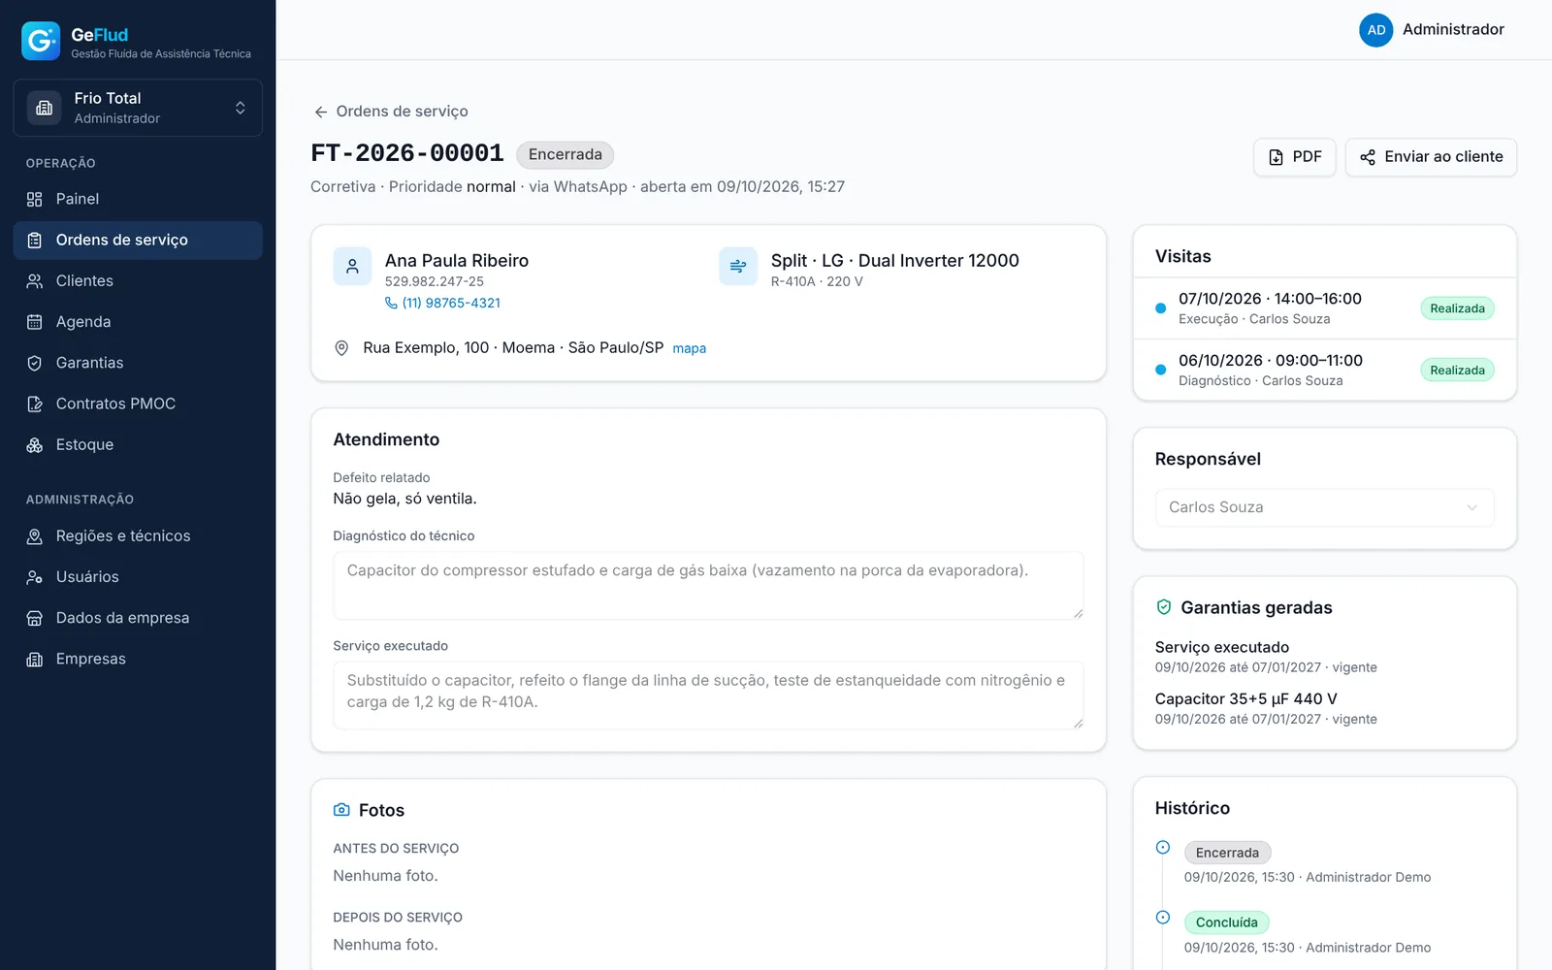1552x970 pixels.
Task: Click the Regiões e técnicos pin icon
Action: coord(35,536)
